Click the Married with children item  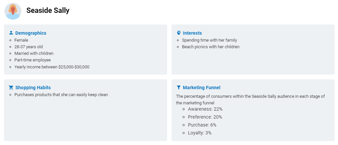coord(34,54)
